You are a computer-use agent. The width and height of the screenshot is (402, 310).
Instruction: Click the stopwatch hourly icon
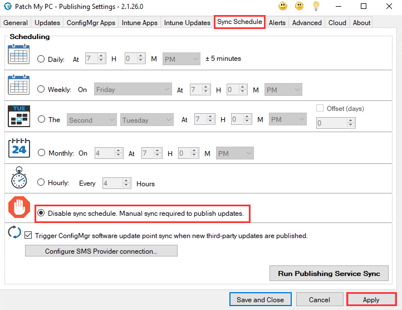click(x=19, y=177)
